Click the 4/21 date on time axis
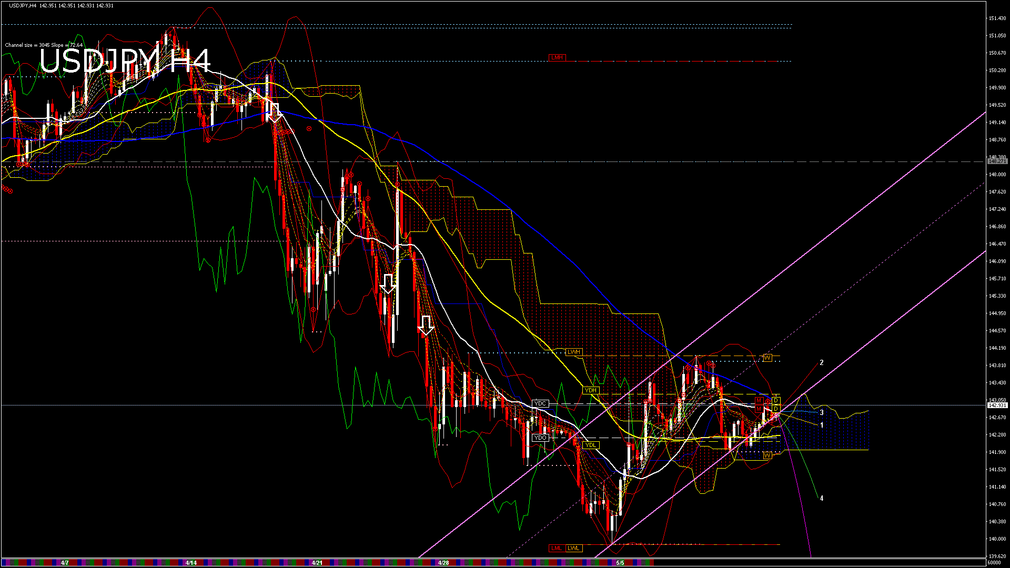The height and width of the screenshot is (568, 1010). [x=317, y=563]
